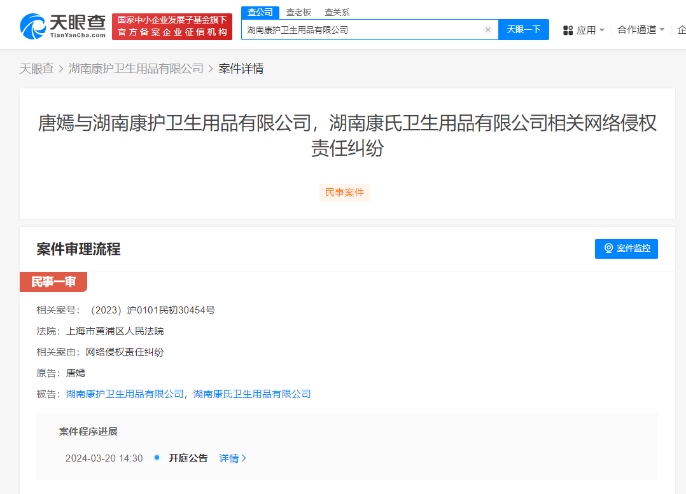Viewport: 686px width, 494px height.
Task: Expand the 应用 dropdown arrow
Action: click(x=602, y=30)
